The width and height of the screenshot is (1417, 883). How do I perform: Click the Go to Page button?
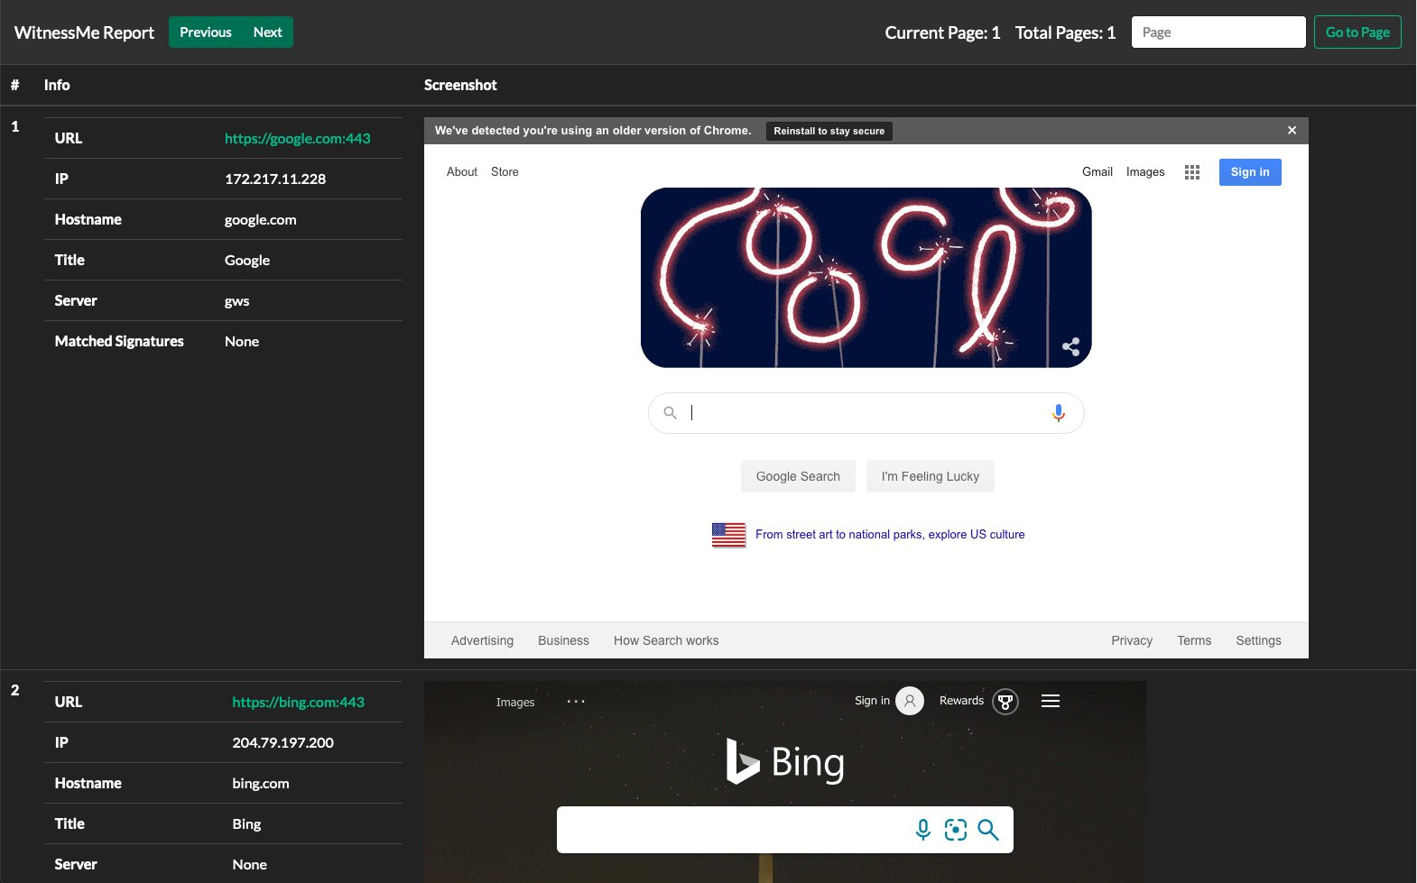pos(1357,32)
